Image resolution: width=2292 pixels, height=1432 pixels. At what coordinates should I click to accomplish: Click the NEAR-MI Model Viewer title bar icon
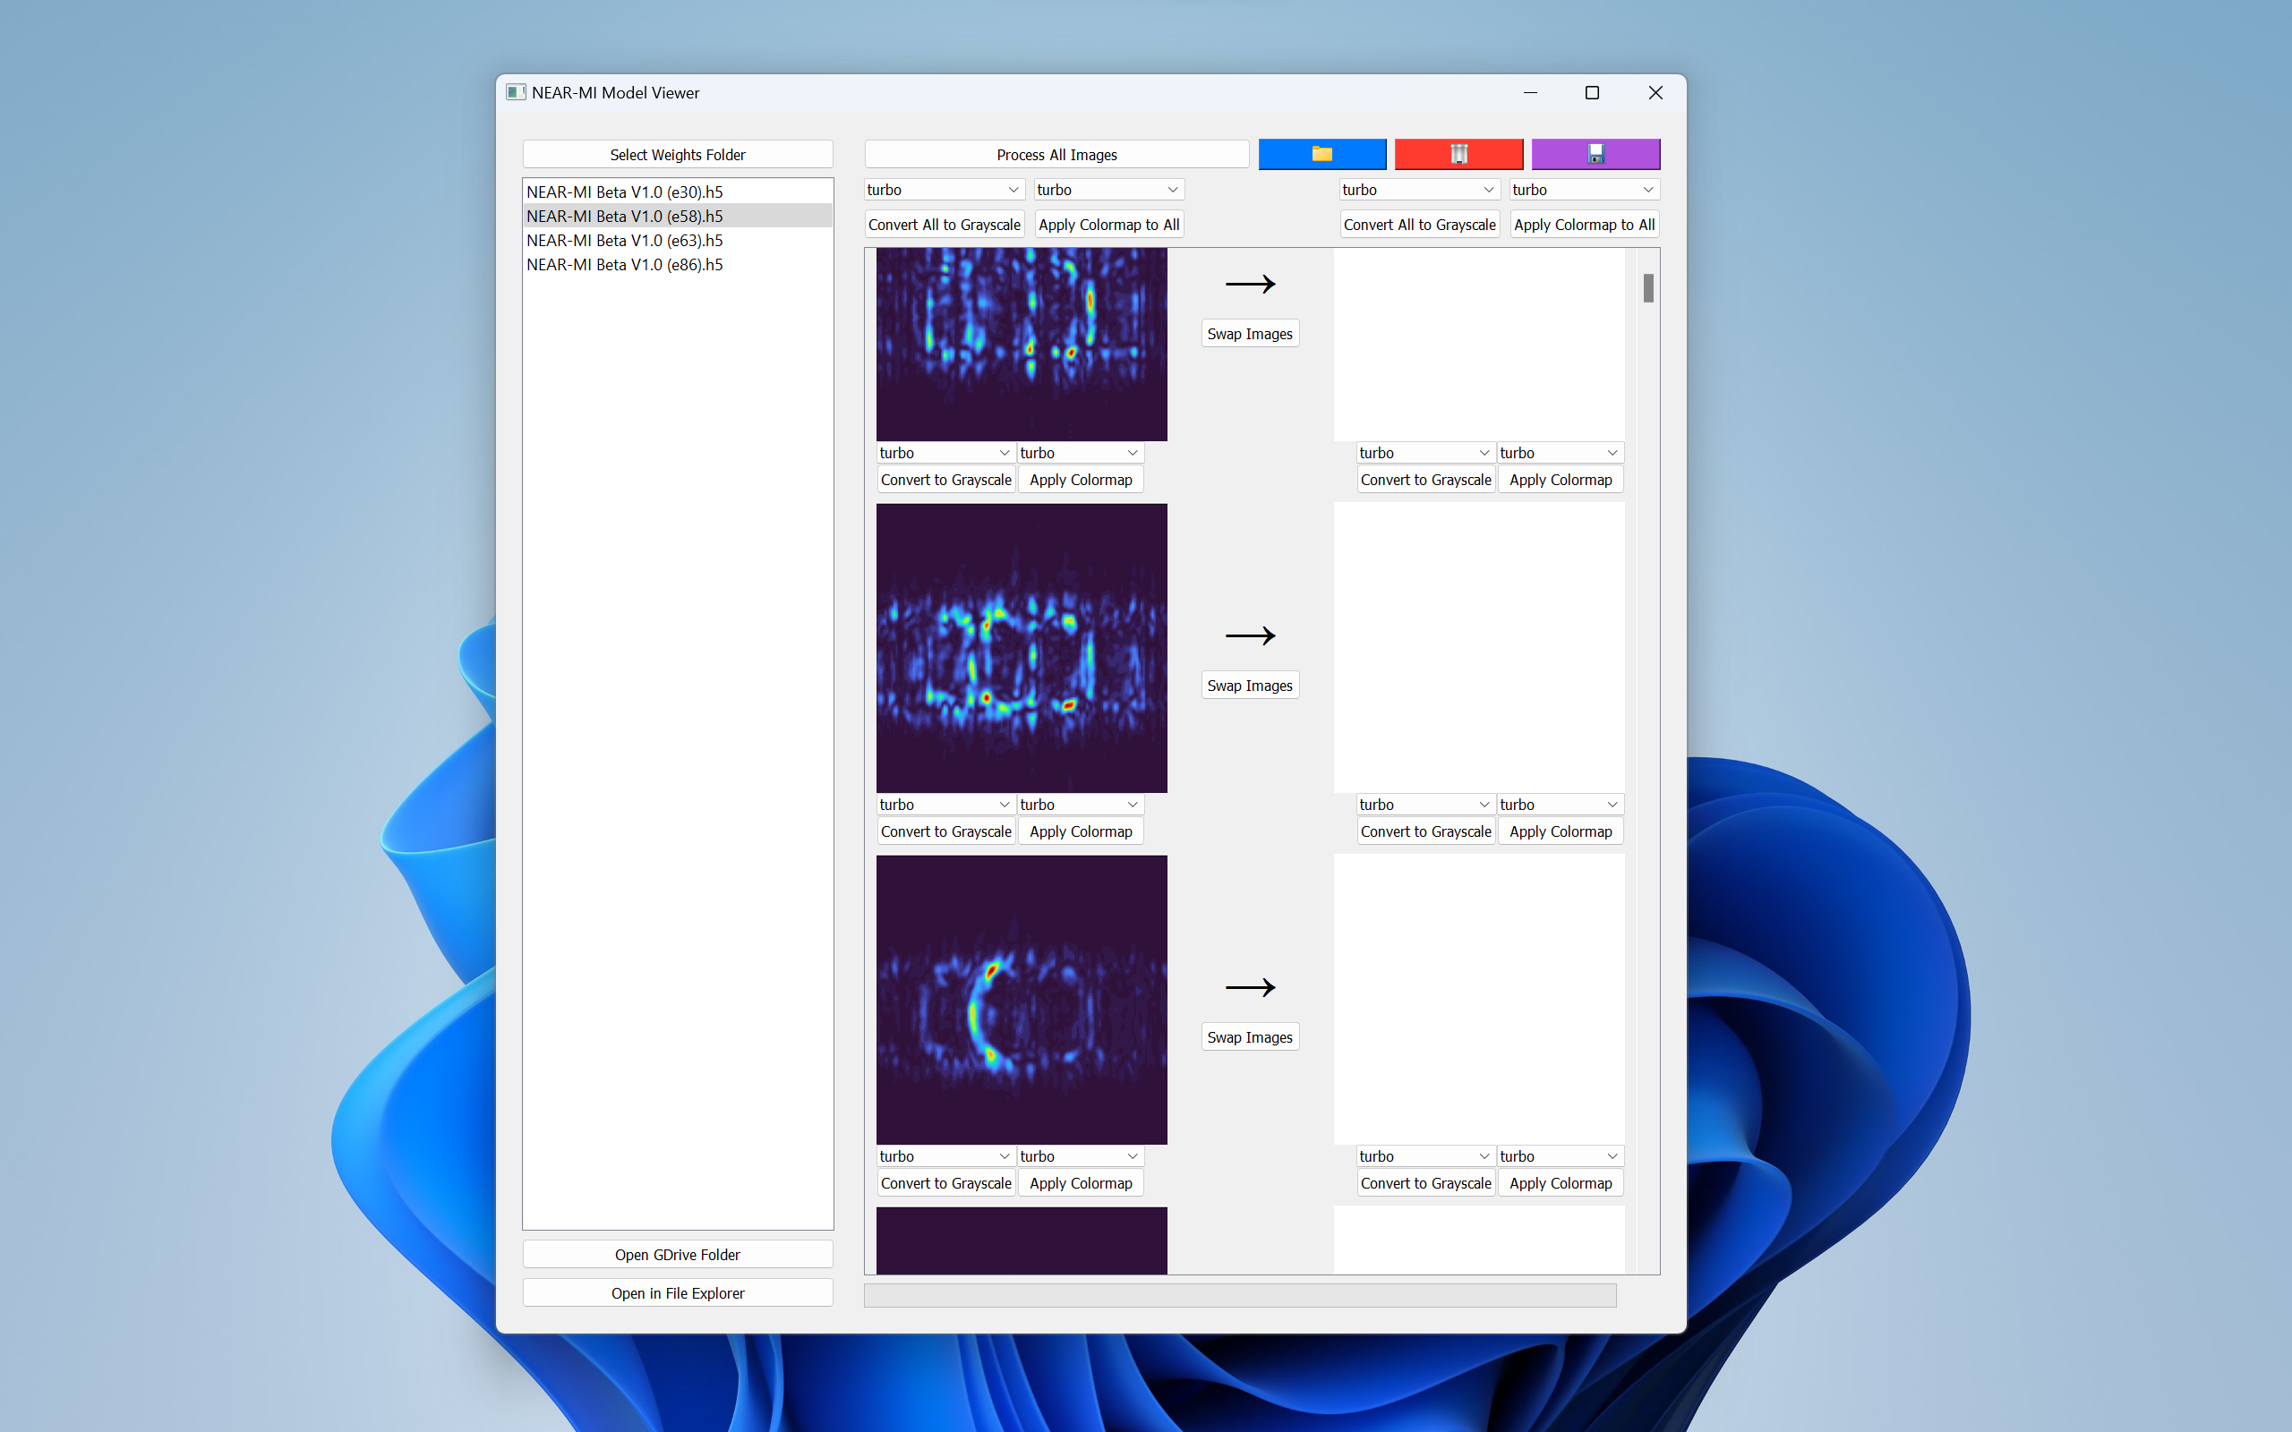coord(517,92)
